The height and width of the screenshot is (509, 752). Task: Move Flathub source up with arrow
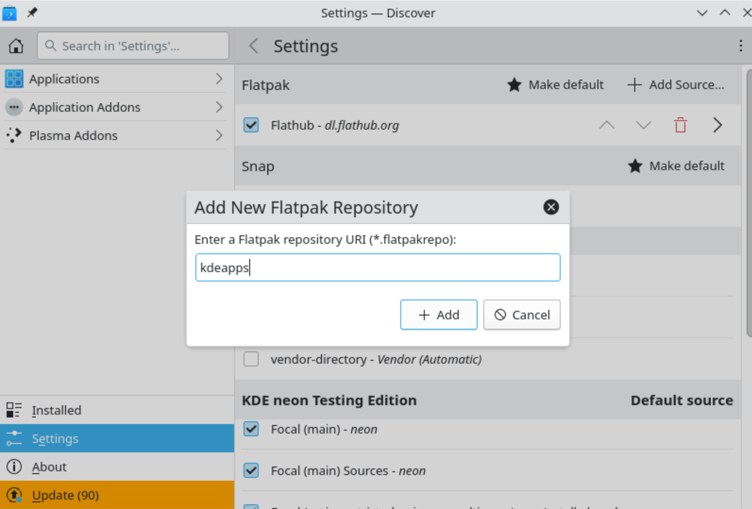tap(607, 125)
